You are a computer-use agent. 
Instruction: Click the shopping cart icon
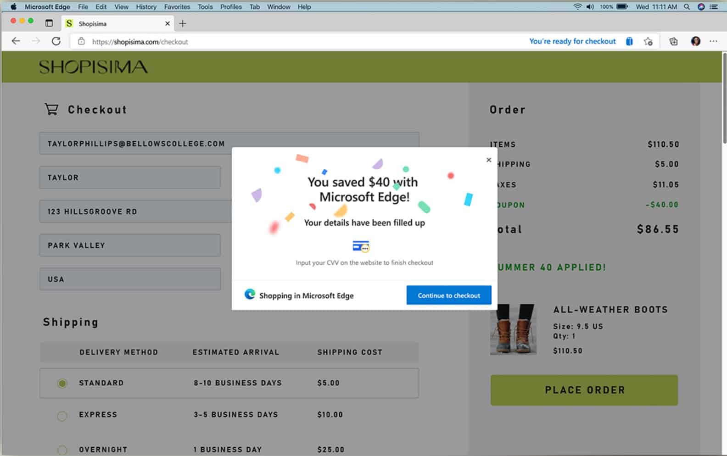pyautogui.click(x=51, y=109)
